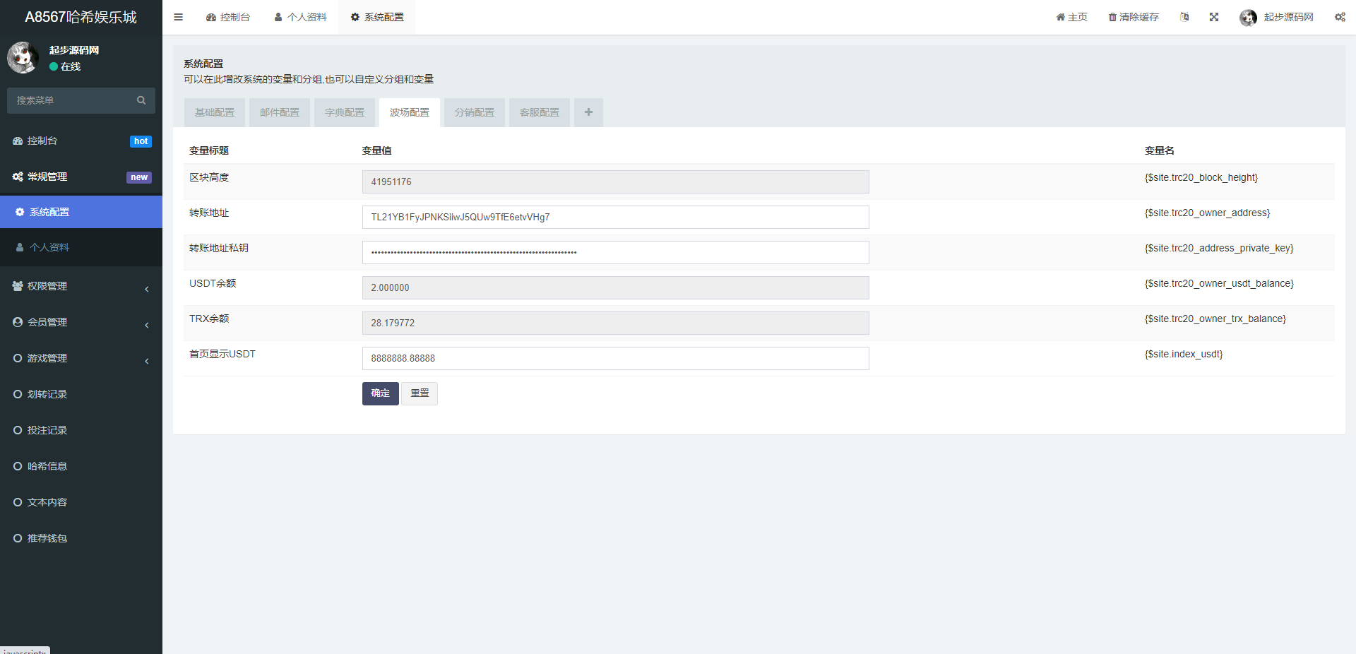Click the 在线 online status text
The image size is (1356, 654).
coord(71,66)
